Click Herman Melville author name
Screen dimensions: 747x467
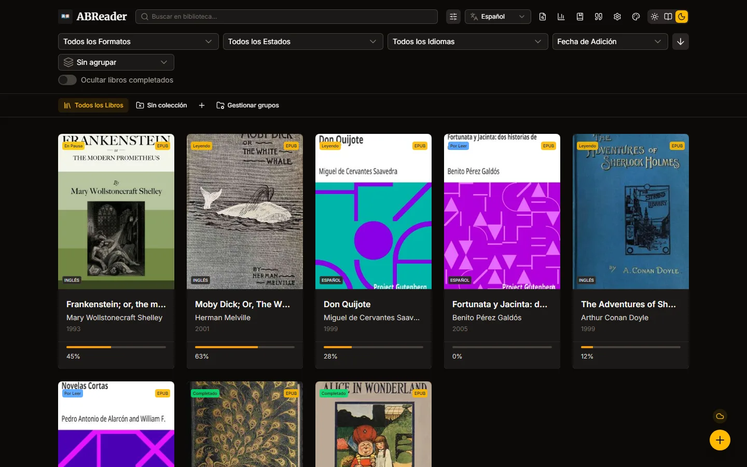[223, 318]
